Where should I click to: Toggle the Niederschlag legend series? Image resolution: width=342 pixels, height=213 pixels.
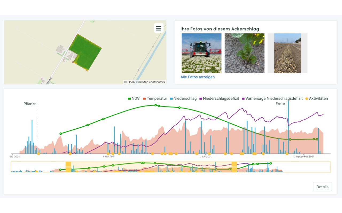point(183,99)
